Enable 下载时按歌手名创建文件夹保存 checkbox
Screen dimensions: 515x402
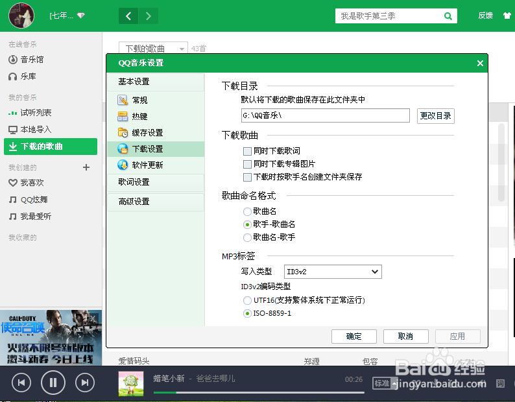[247, 177]
